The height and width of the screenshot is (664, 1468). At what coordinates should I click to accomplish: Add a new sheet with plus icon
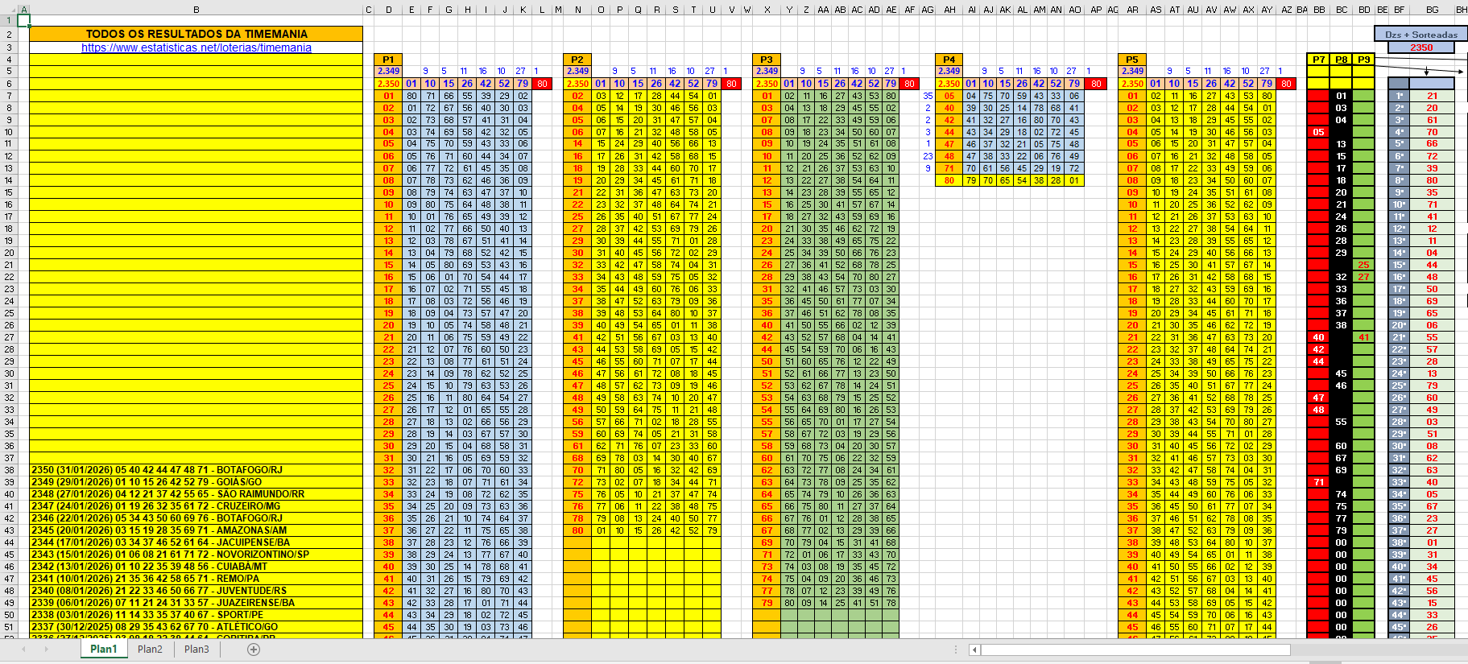[x=254, y=650]
